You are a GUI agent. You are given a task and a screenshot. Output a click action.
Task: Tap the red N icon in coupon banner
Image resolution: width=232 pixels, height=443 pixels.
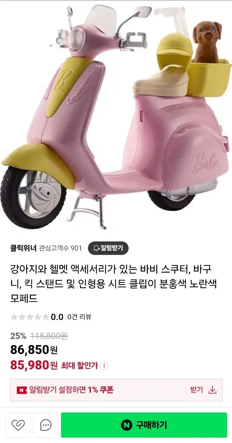tap(22, 390)
